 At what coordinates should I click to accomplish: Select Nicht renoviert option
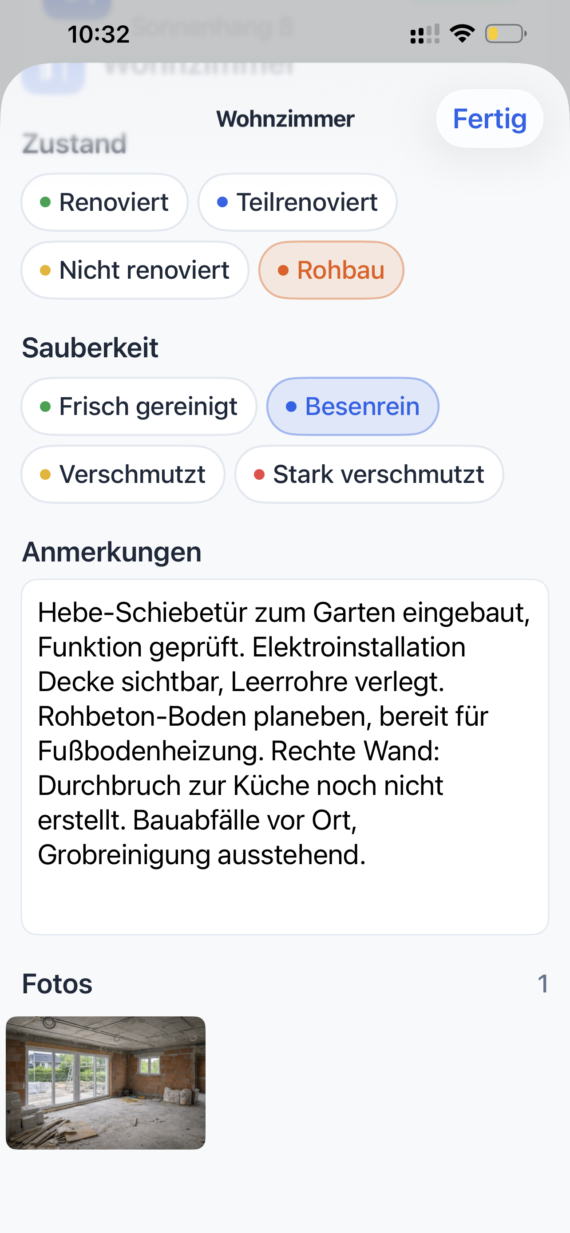(135, 270)
